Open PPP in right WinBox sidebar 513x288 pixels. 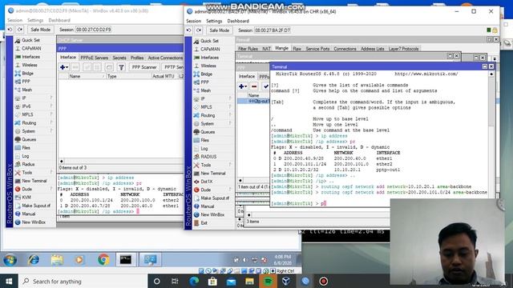[205, 82]
